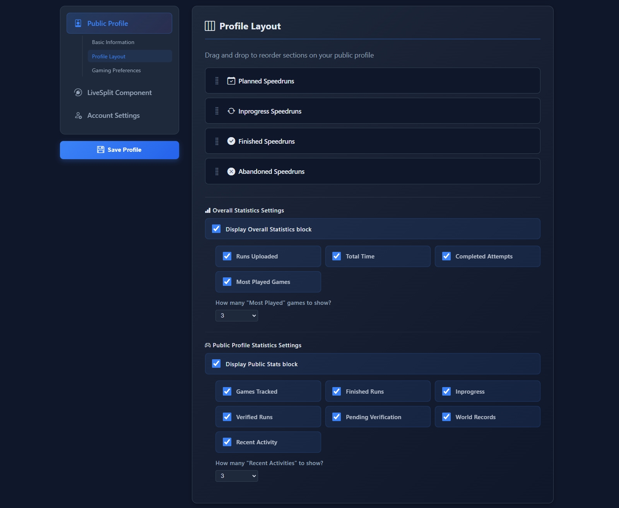Uncheck the Pending Verification option
Screen dimensions: 619x508
(x=337, y=417)
